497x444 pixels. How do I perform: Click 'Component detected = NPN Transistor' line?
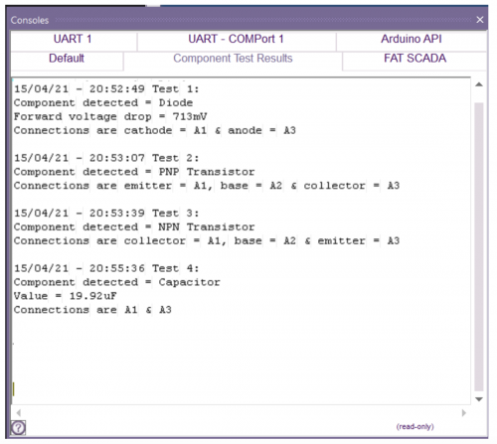pos(134,227)
